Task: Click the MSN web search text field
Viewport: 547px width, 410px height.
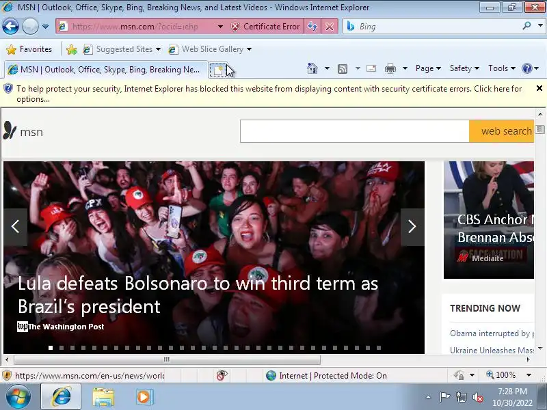Action: [x=354, y=131]
